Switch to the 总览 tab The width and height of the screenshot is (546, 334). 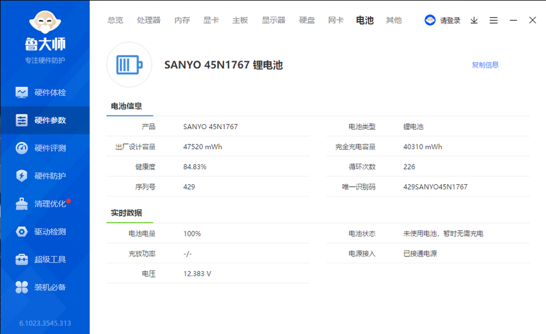pyautogui.click(x=115, y=20)
